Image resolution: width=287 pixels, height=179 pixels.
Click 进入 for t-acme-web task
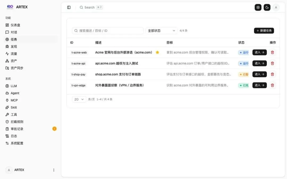pos(260,53)
